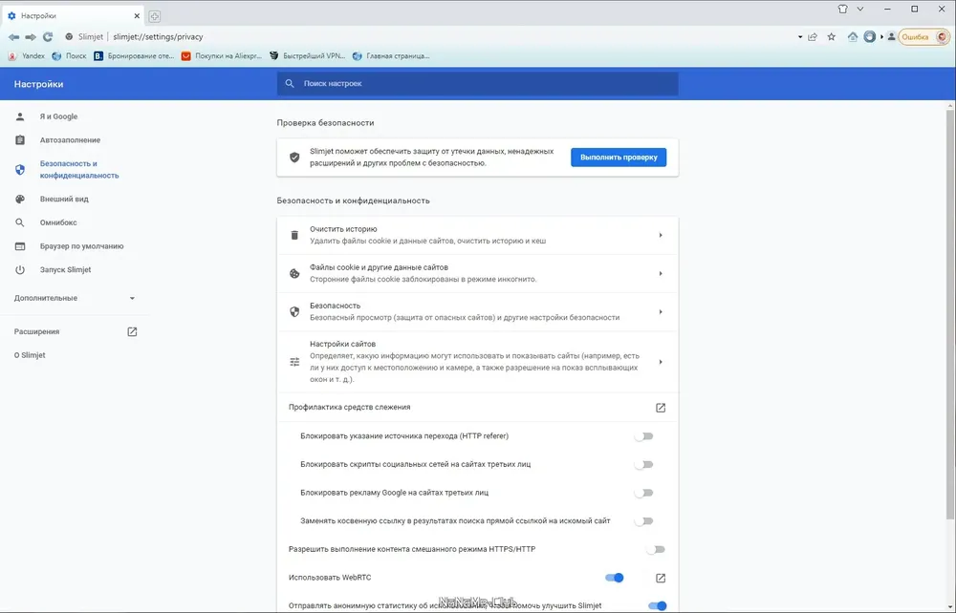
Task: Close the Настройки tab
Action: coord(137,16)
